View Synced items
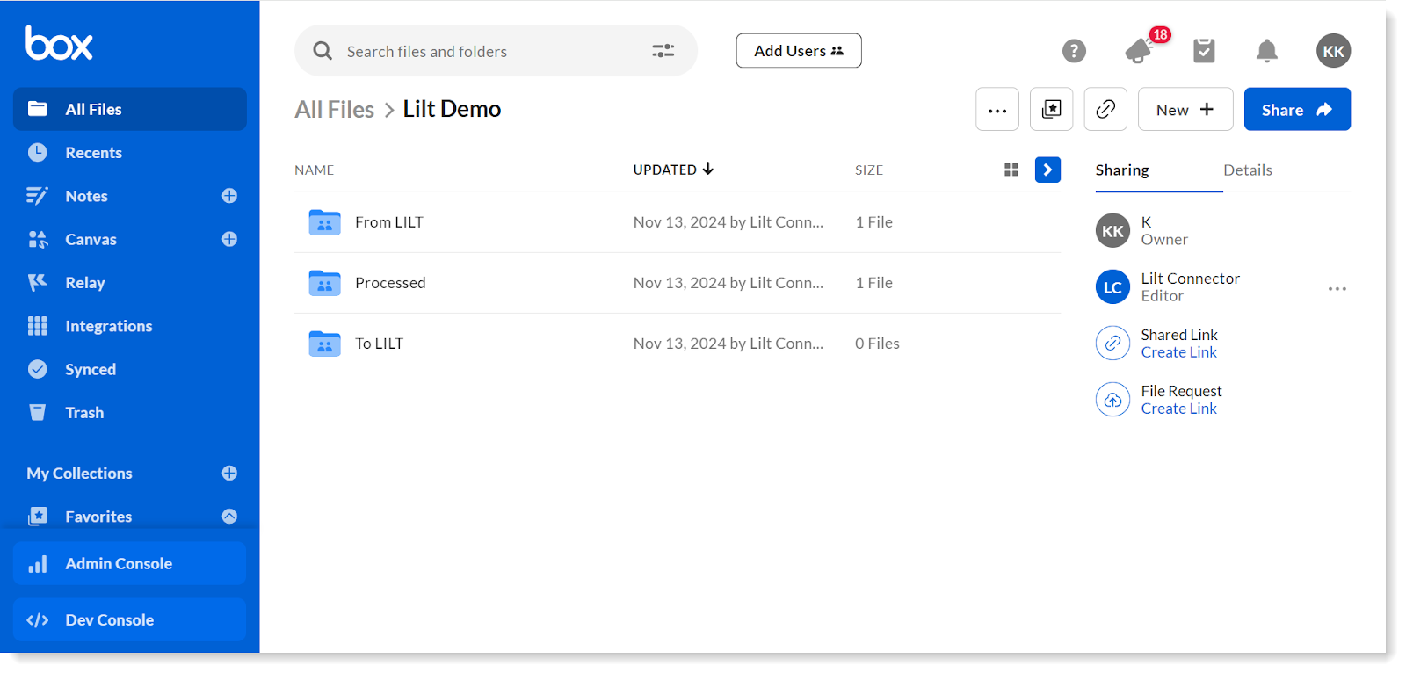The width and height of the screenshot is (1406, 673). (x=90, y=370)
